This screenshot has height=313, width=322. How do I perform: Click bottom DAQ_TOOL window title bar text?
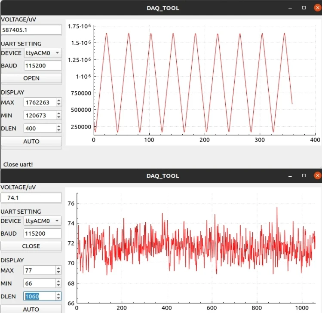click(163, 176)
